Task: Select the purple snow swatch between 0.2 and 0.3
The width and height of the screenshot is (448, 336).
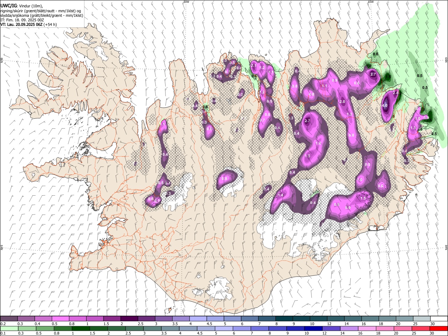Action: pos(9,319)
